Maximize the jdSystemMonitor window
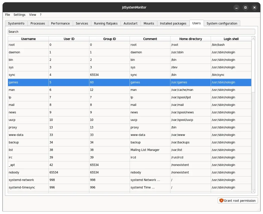263x214 pixels. coord(245,8)
